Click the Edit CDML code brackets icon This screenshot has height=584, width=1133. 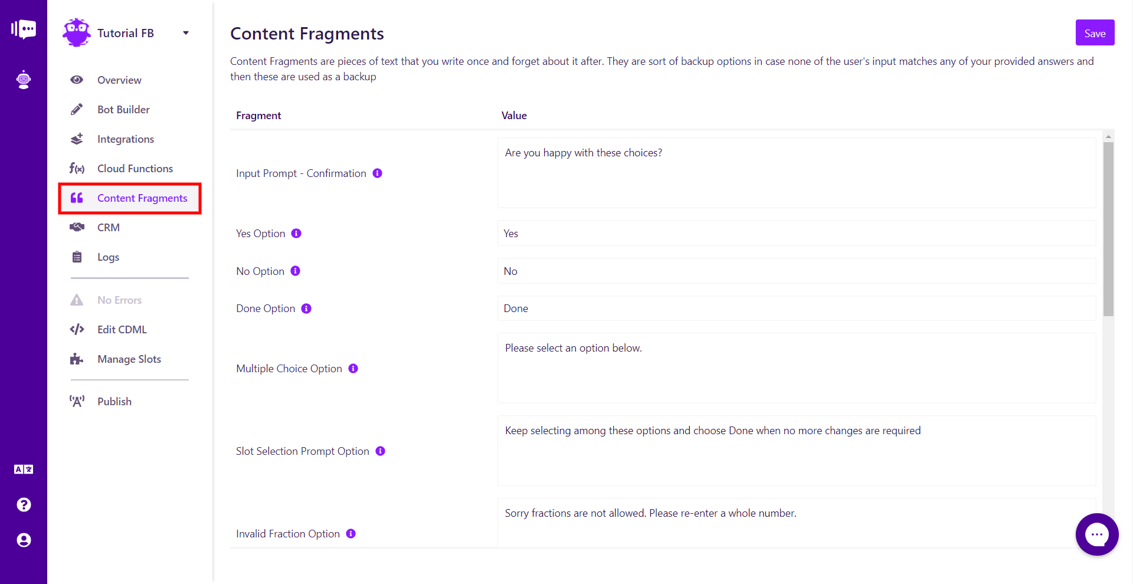coord(77,329)
